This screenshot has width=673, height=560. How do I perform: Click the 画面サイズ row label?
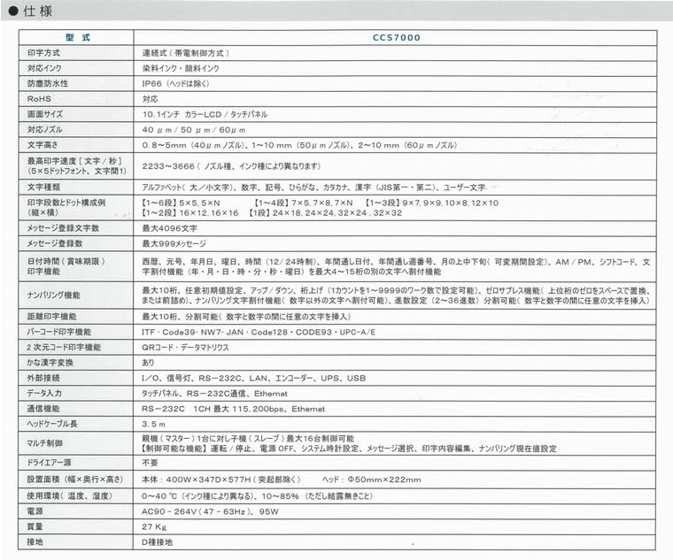[x=45, y=114]
